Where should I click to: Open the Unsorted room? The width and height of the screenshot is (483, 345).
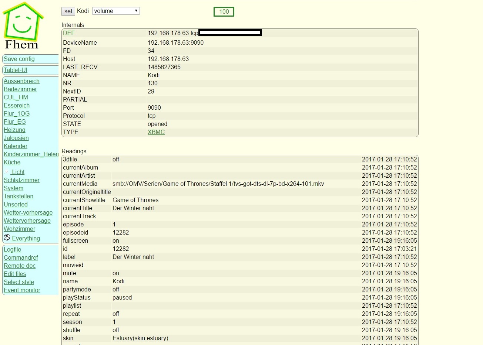tap(16, 205)
